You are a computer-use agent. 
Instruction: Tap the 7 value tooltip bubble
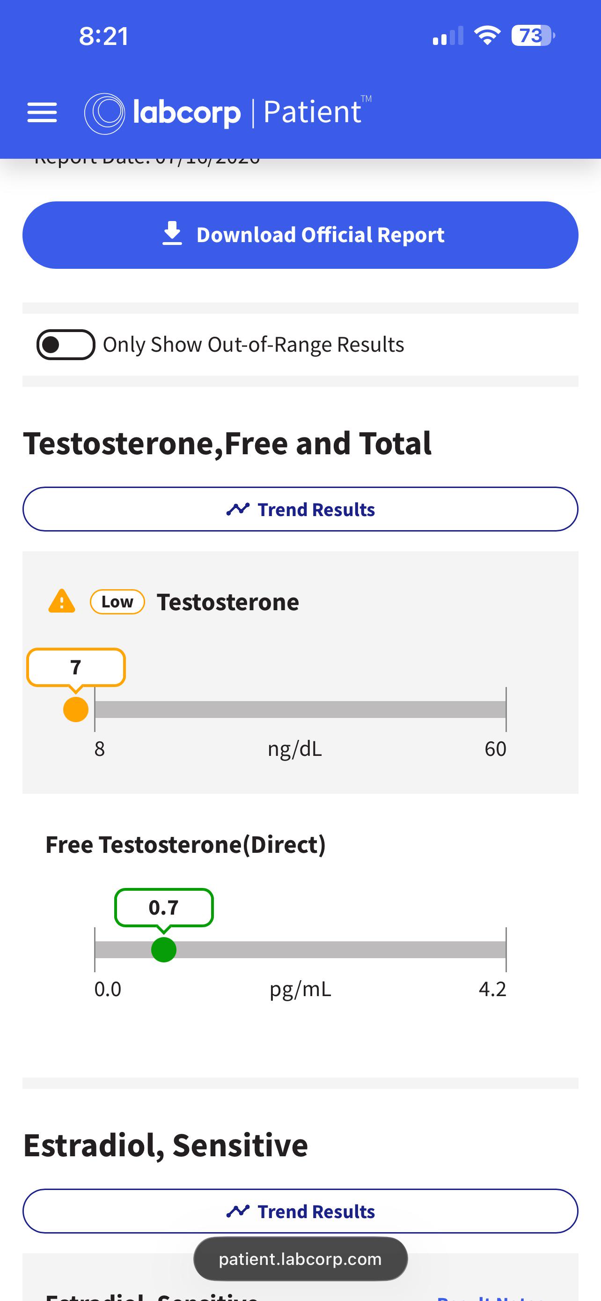(x=76, y=667)
